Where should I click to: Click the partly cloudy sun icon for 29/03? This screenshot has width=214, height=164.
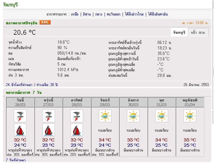(105, 116)
